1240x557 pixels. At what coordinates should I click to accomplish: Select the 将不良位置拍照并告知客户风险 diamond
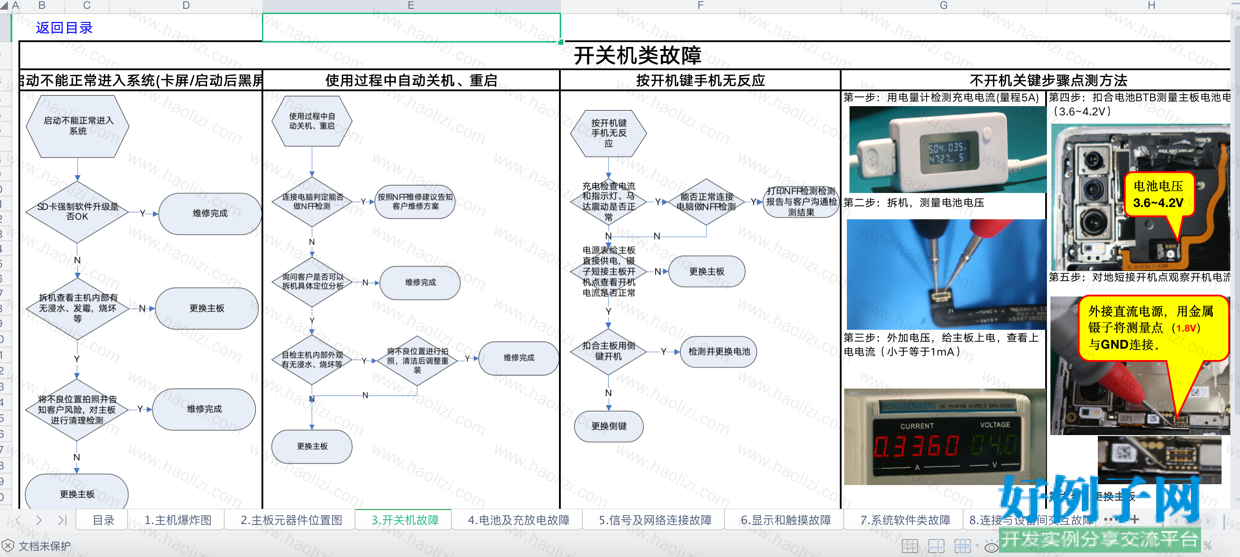pos(77,409)
